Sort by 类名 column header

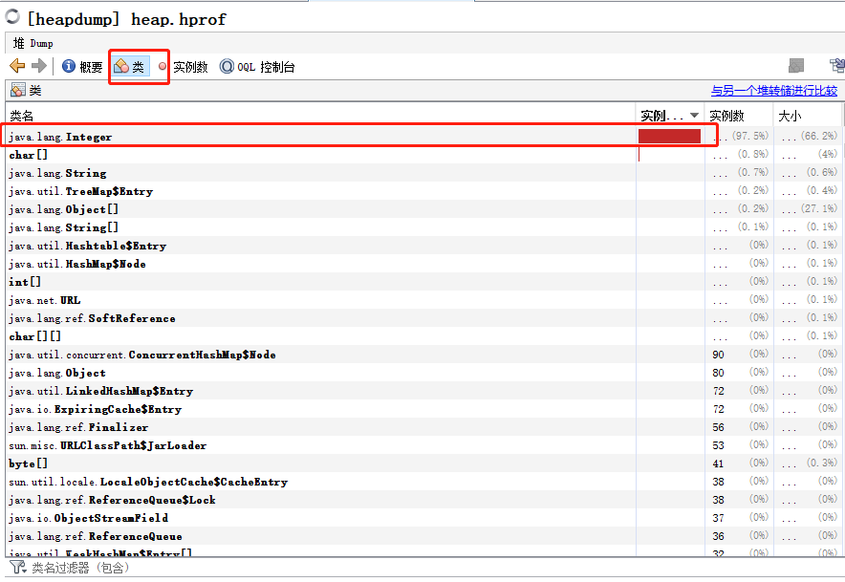click(320, 116)
